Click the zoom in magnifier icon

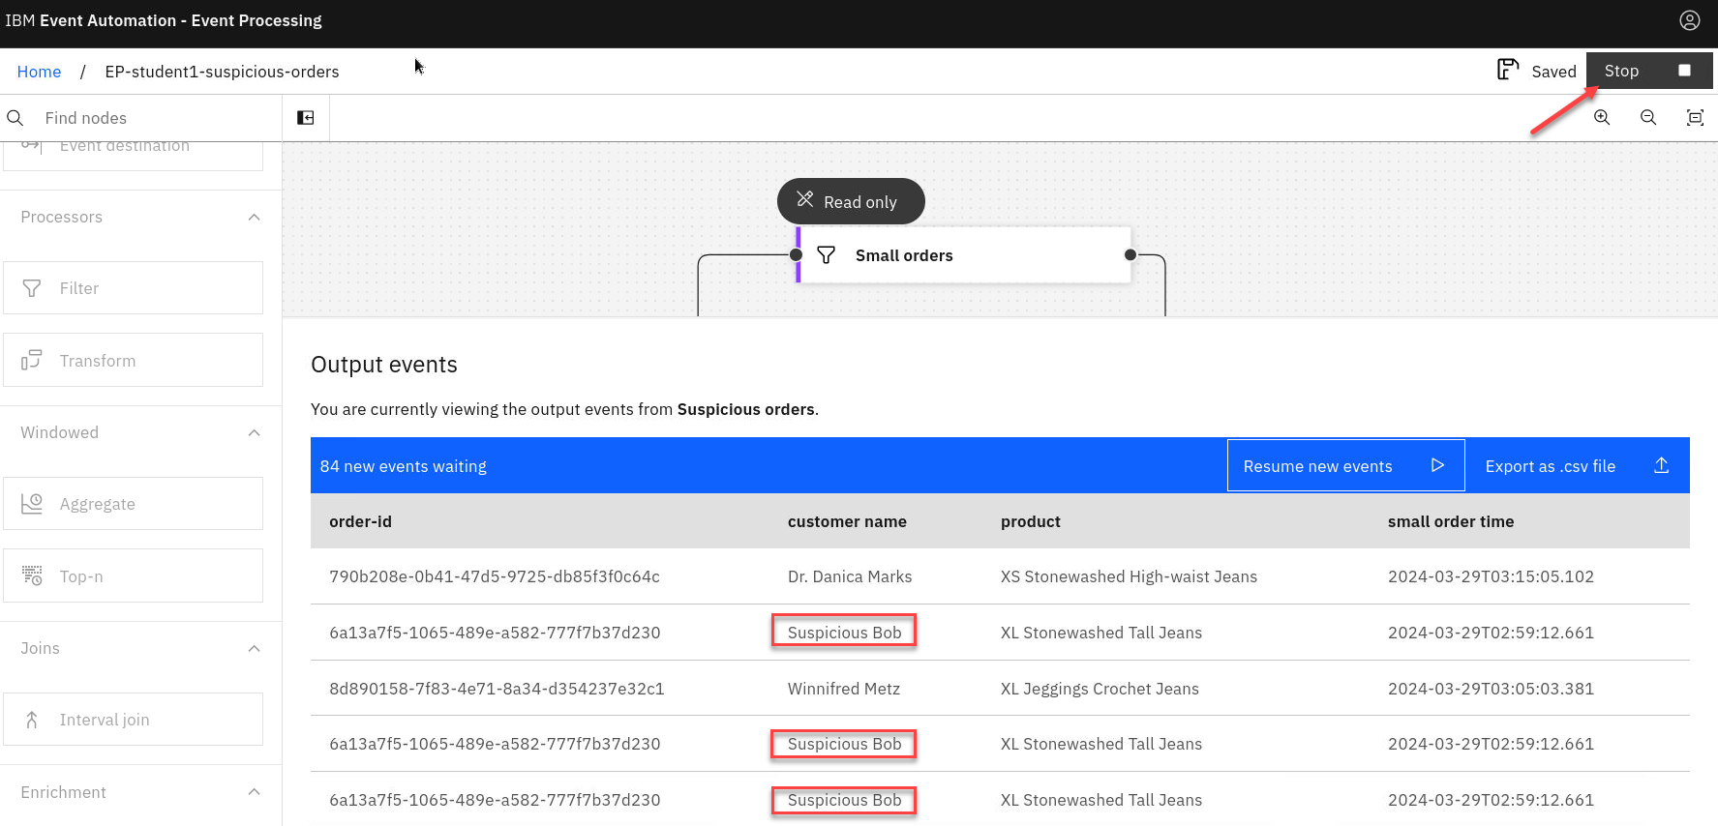pos(1602,117)
